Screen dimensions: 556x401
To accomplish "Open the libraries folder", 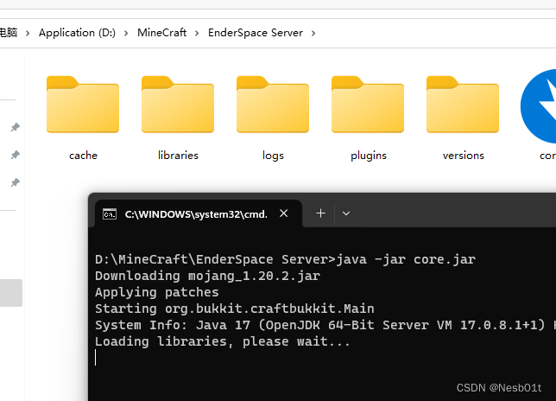I will click(178, 107).
